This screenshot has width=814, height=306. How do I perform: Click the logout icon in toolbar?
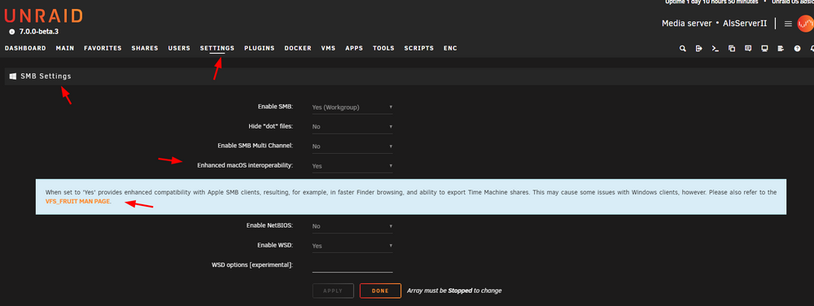click(x=698, y=48)
